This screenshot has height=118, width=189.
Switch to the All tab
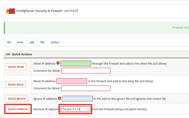click(x=9, y=42)
